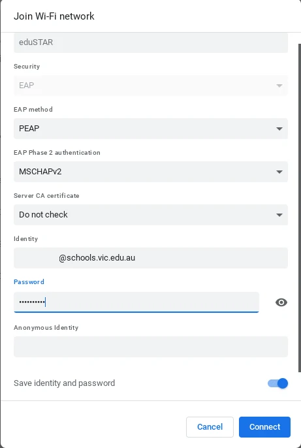This screenshot has width=301, height=448.
Task: Click inside the Password input field
Action: point(136,302)
